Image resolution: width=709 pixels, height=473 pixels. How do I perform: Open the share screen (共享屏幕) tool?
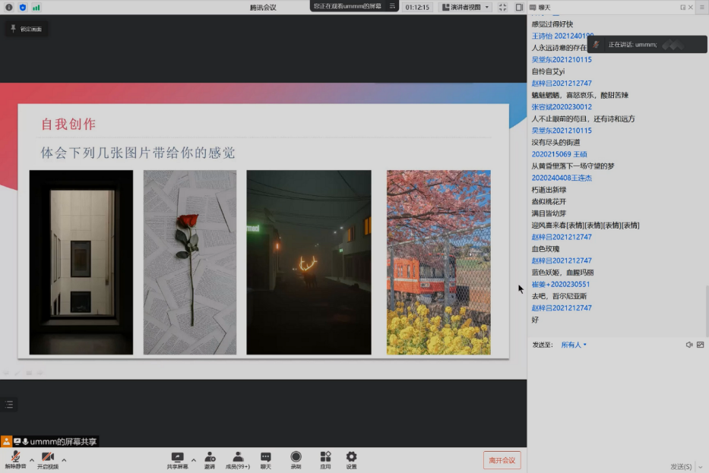pyautogui.click(x=177, y=459)
